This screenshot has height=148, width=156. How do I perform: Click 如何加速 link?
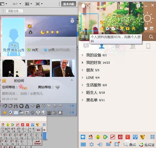click(63, 50)
